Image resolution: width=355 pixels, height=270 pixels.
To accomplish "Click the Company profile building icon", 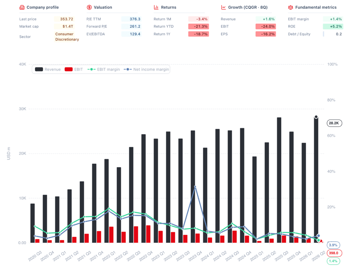I will click(22, 7).
